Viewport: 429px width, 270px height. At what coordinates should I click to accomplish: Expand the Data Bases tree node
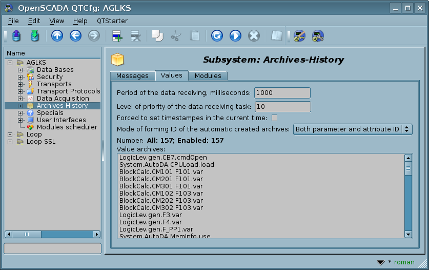click(x=21, y=70)
